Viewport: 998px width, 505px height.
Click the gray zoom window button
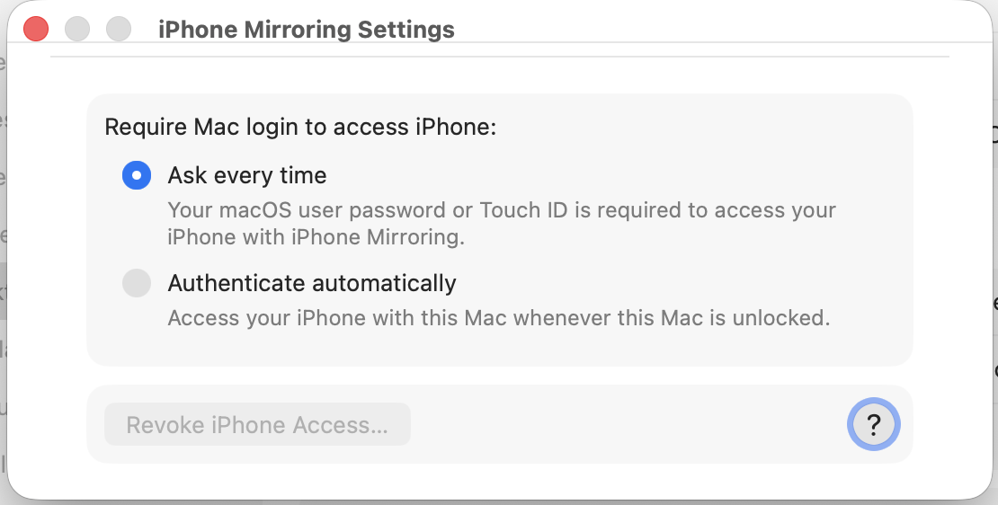click(119, 29)
